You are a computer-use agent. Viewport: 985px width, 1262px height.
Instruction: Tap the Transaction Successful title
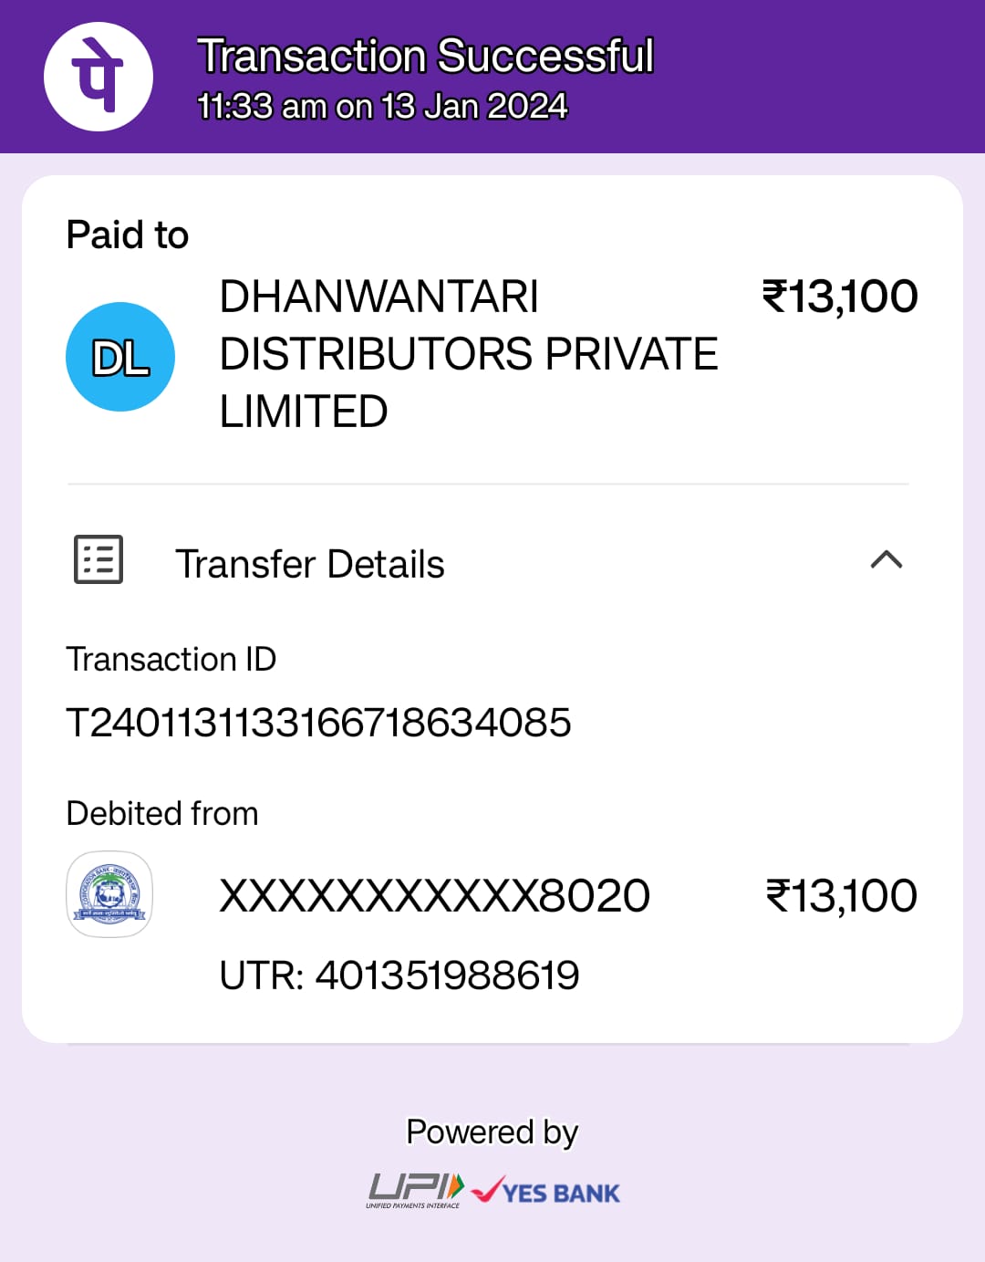click(426, 56)
